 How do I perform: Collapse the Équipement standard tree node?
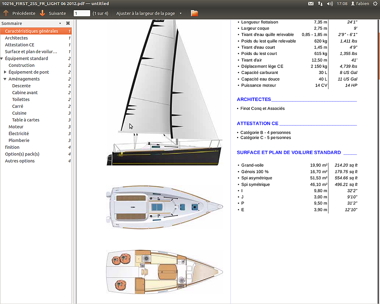pyautogui.click(x=2, y=58)
